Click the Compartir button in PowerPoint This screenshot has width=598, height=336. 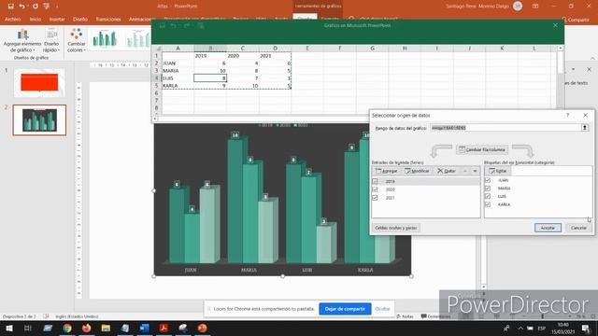576,20
